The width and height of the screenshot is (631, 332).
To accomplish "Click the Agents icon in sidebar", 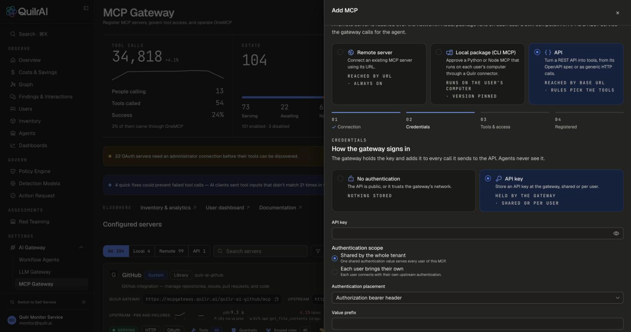I will click(x=13, y=133).
